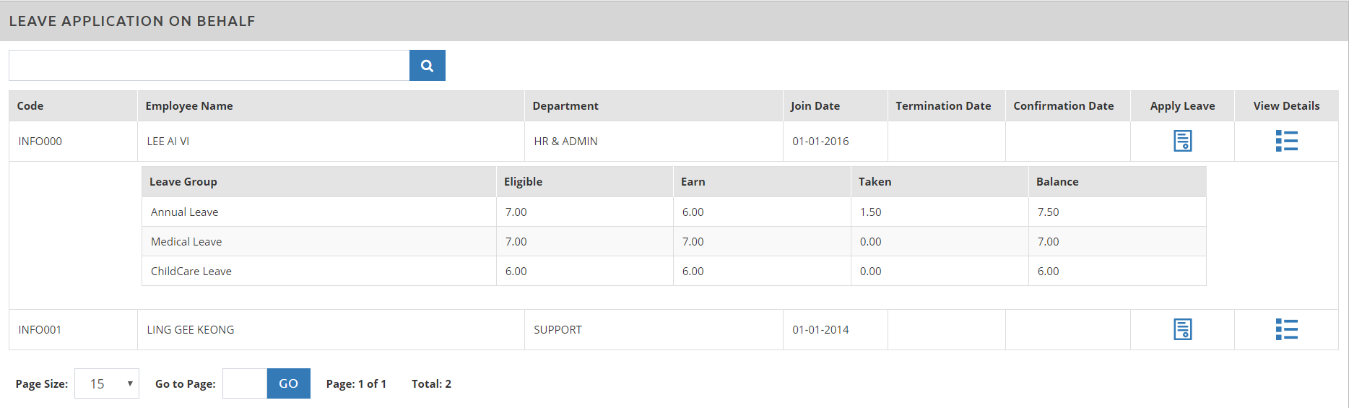The width and height of the screenshot is (1349, 408).
Task: Open Apply Leave form for LEE AI VI
Action: tap(1182, 141)
